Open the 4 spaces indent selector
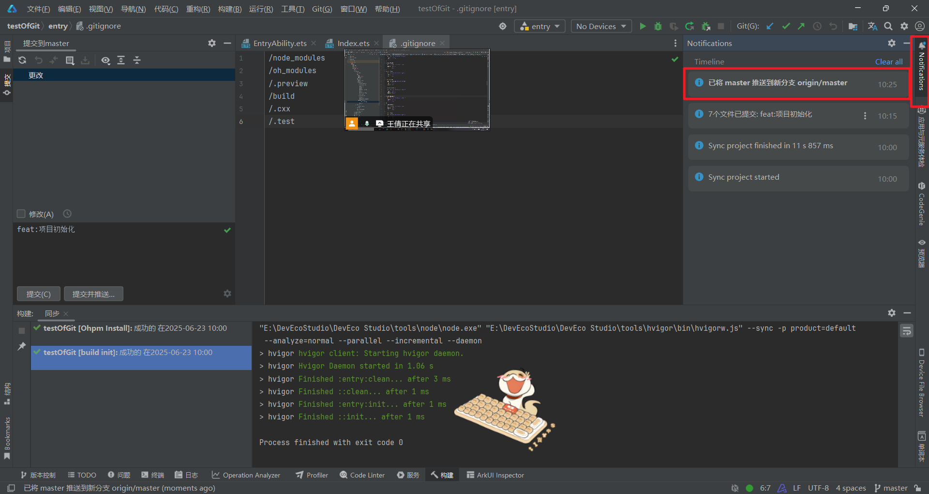Viewport: 929px width, 494px height. [851, 488]
